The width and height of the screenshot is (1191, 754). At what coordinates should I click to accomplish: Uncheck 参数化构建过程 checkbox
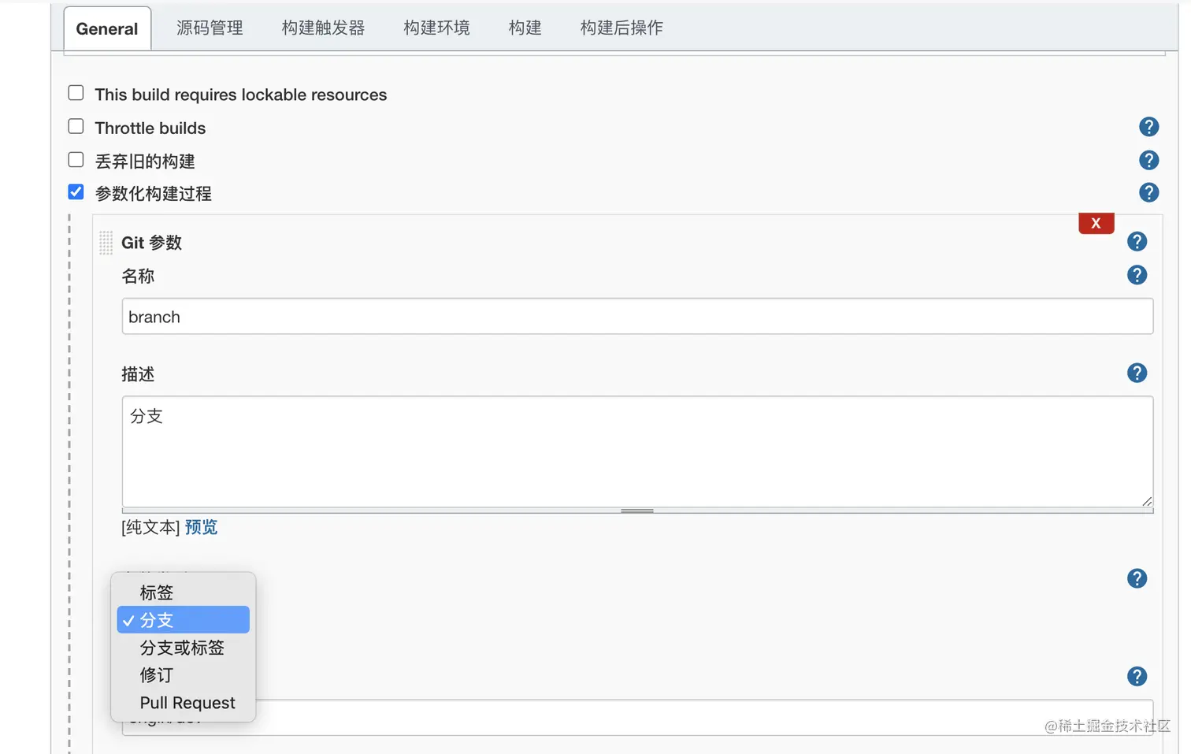(x=76, y=191)
